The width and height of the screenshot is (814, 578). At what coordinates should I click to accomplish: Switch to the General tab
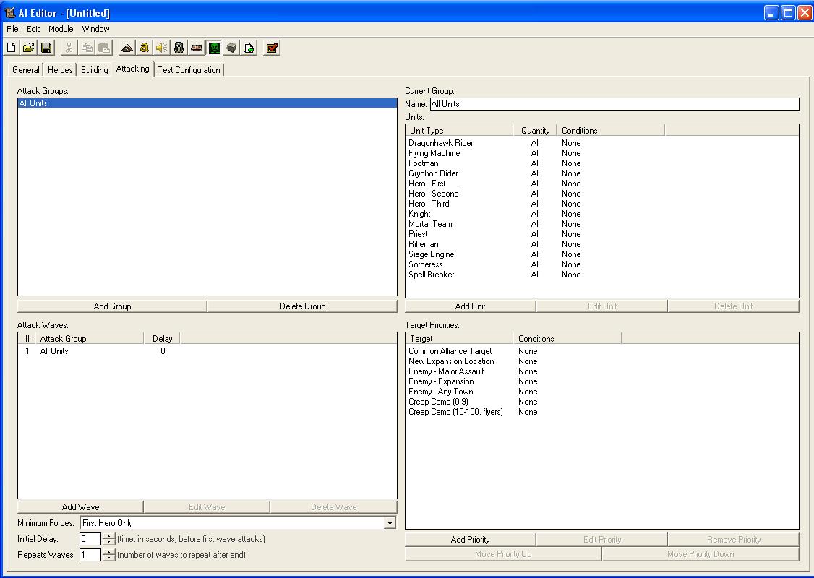(26, 70)
